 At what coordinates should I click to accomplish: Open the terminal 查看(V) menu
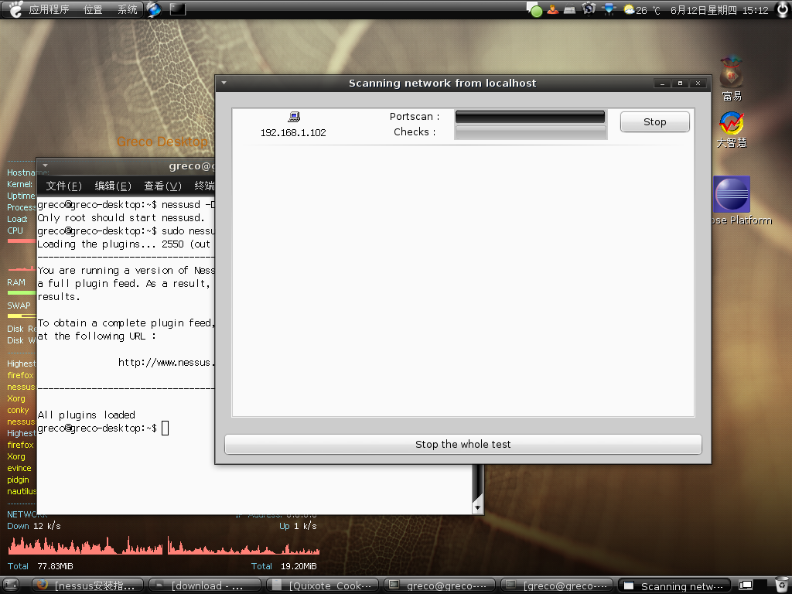pyautogui.click(x=162, y=186)
